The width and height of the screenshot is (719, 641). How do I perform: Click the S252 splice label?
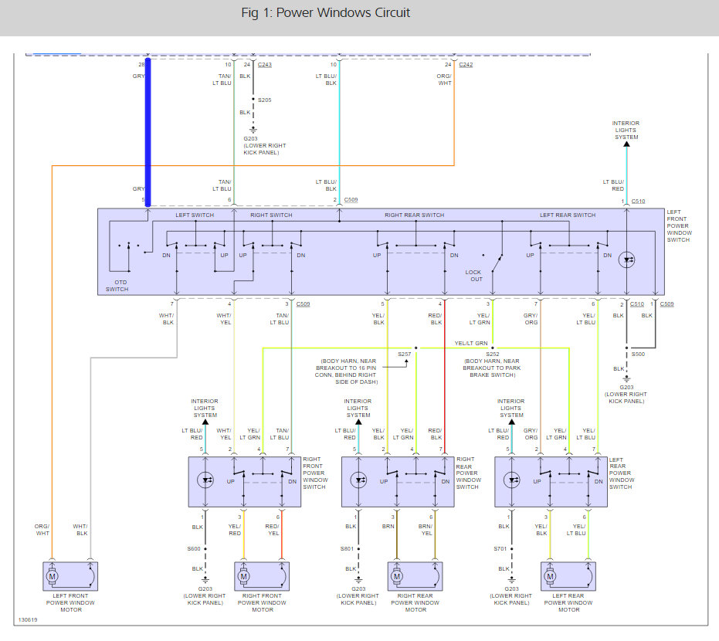pyautogui.click(x=493, y=354)
